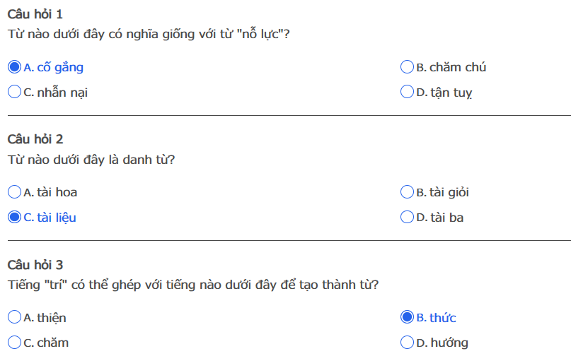The image size is (571, 356).
Task: Click the question text about tiếng "trí"
Action: 193,285
